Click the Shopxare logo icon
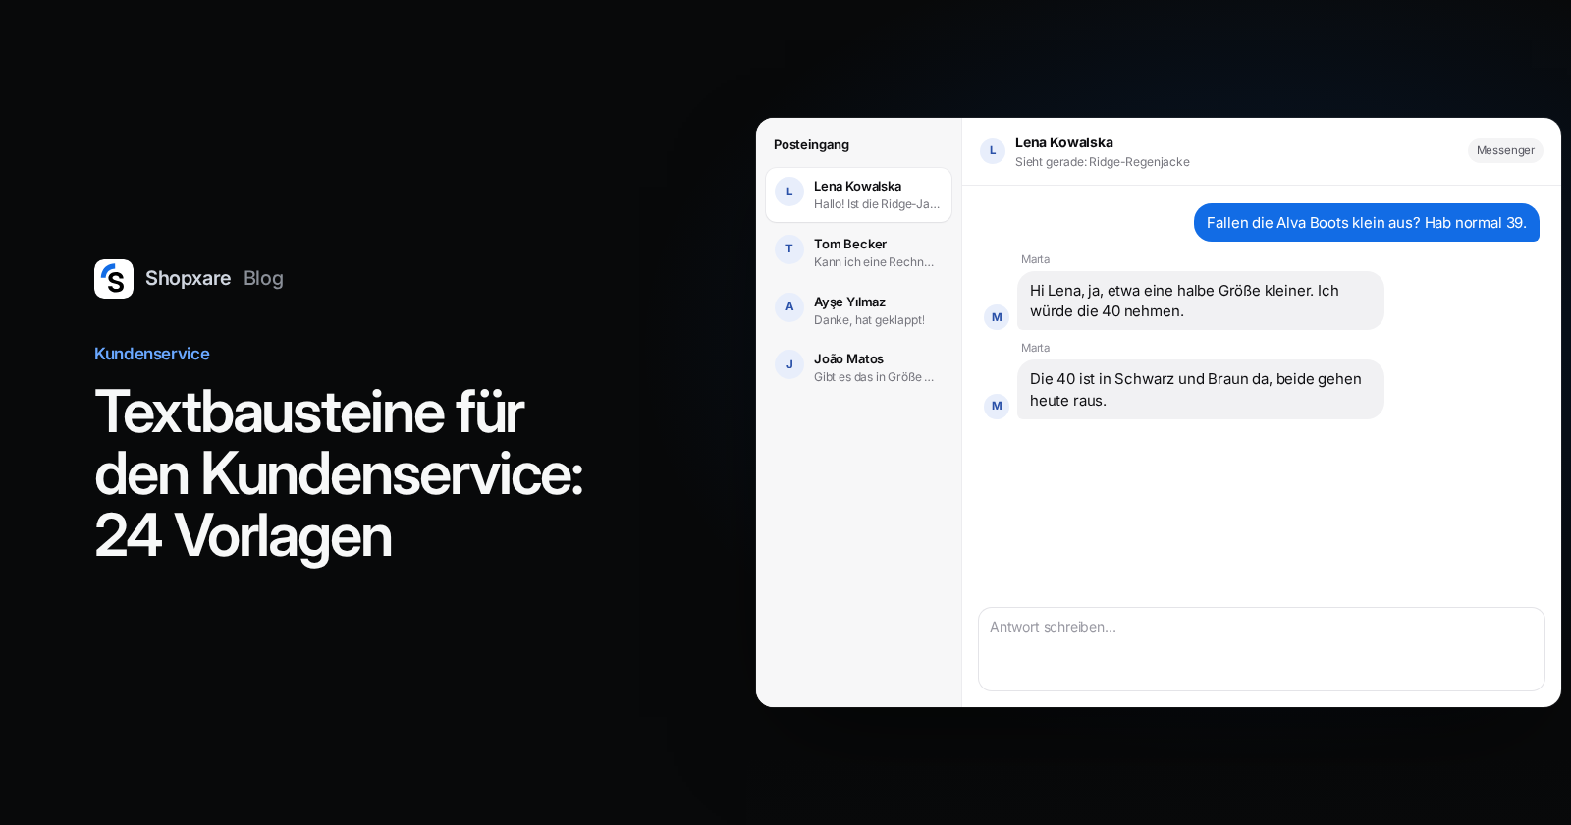The image size is (1571, 825). pyautogui.click(x=114, y=279)
